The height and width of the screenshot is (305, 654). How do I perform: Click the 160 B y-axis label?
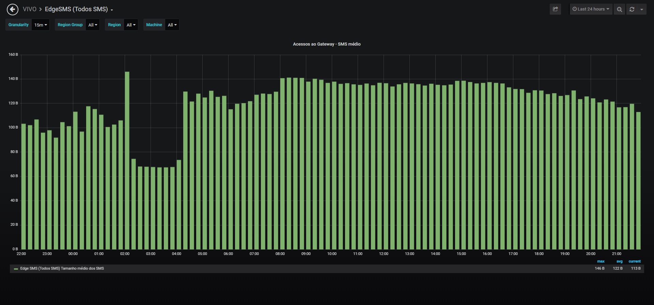click(13, 54)
